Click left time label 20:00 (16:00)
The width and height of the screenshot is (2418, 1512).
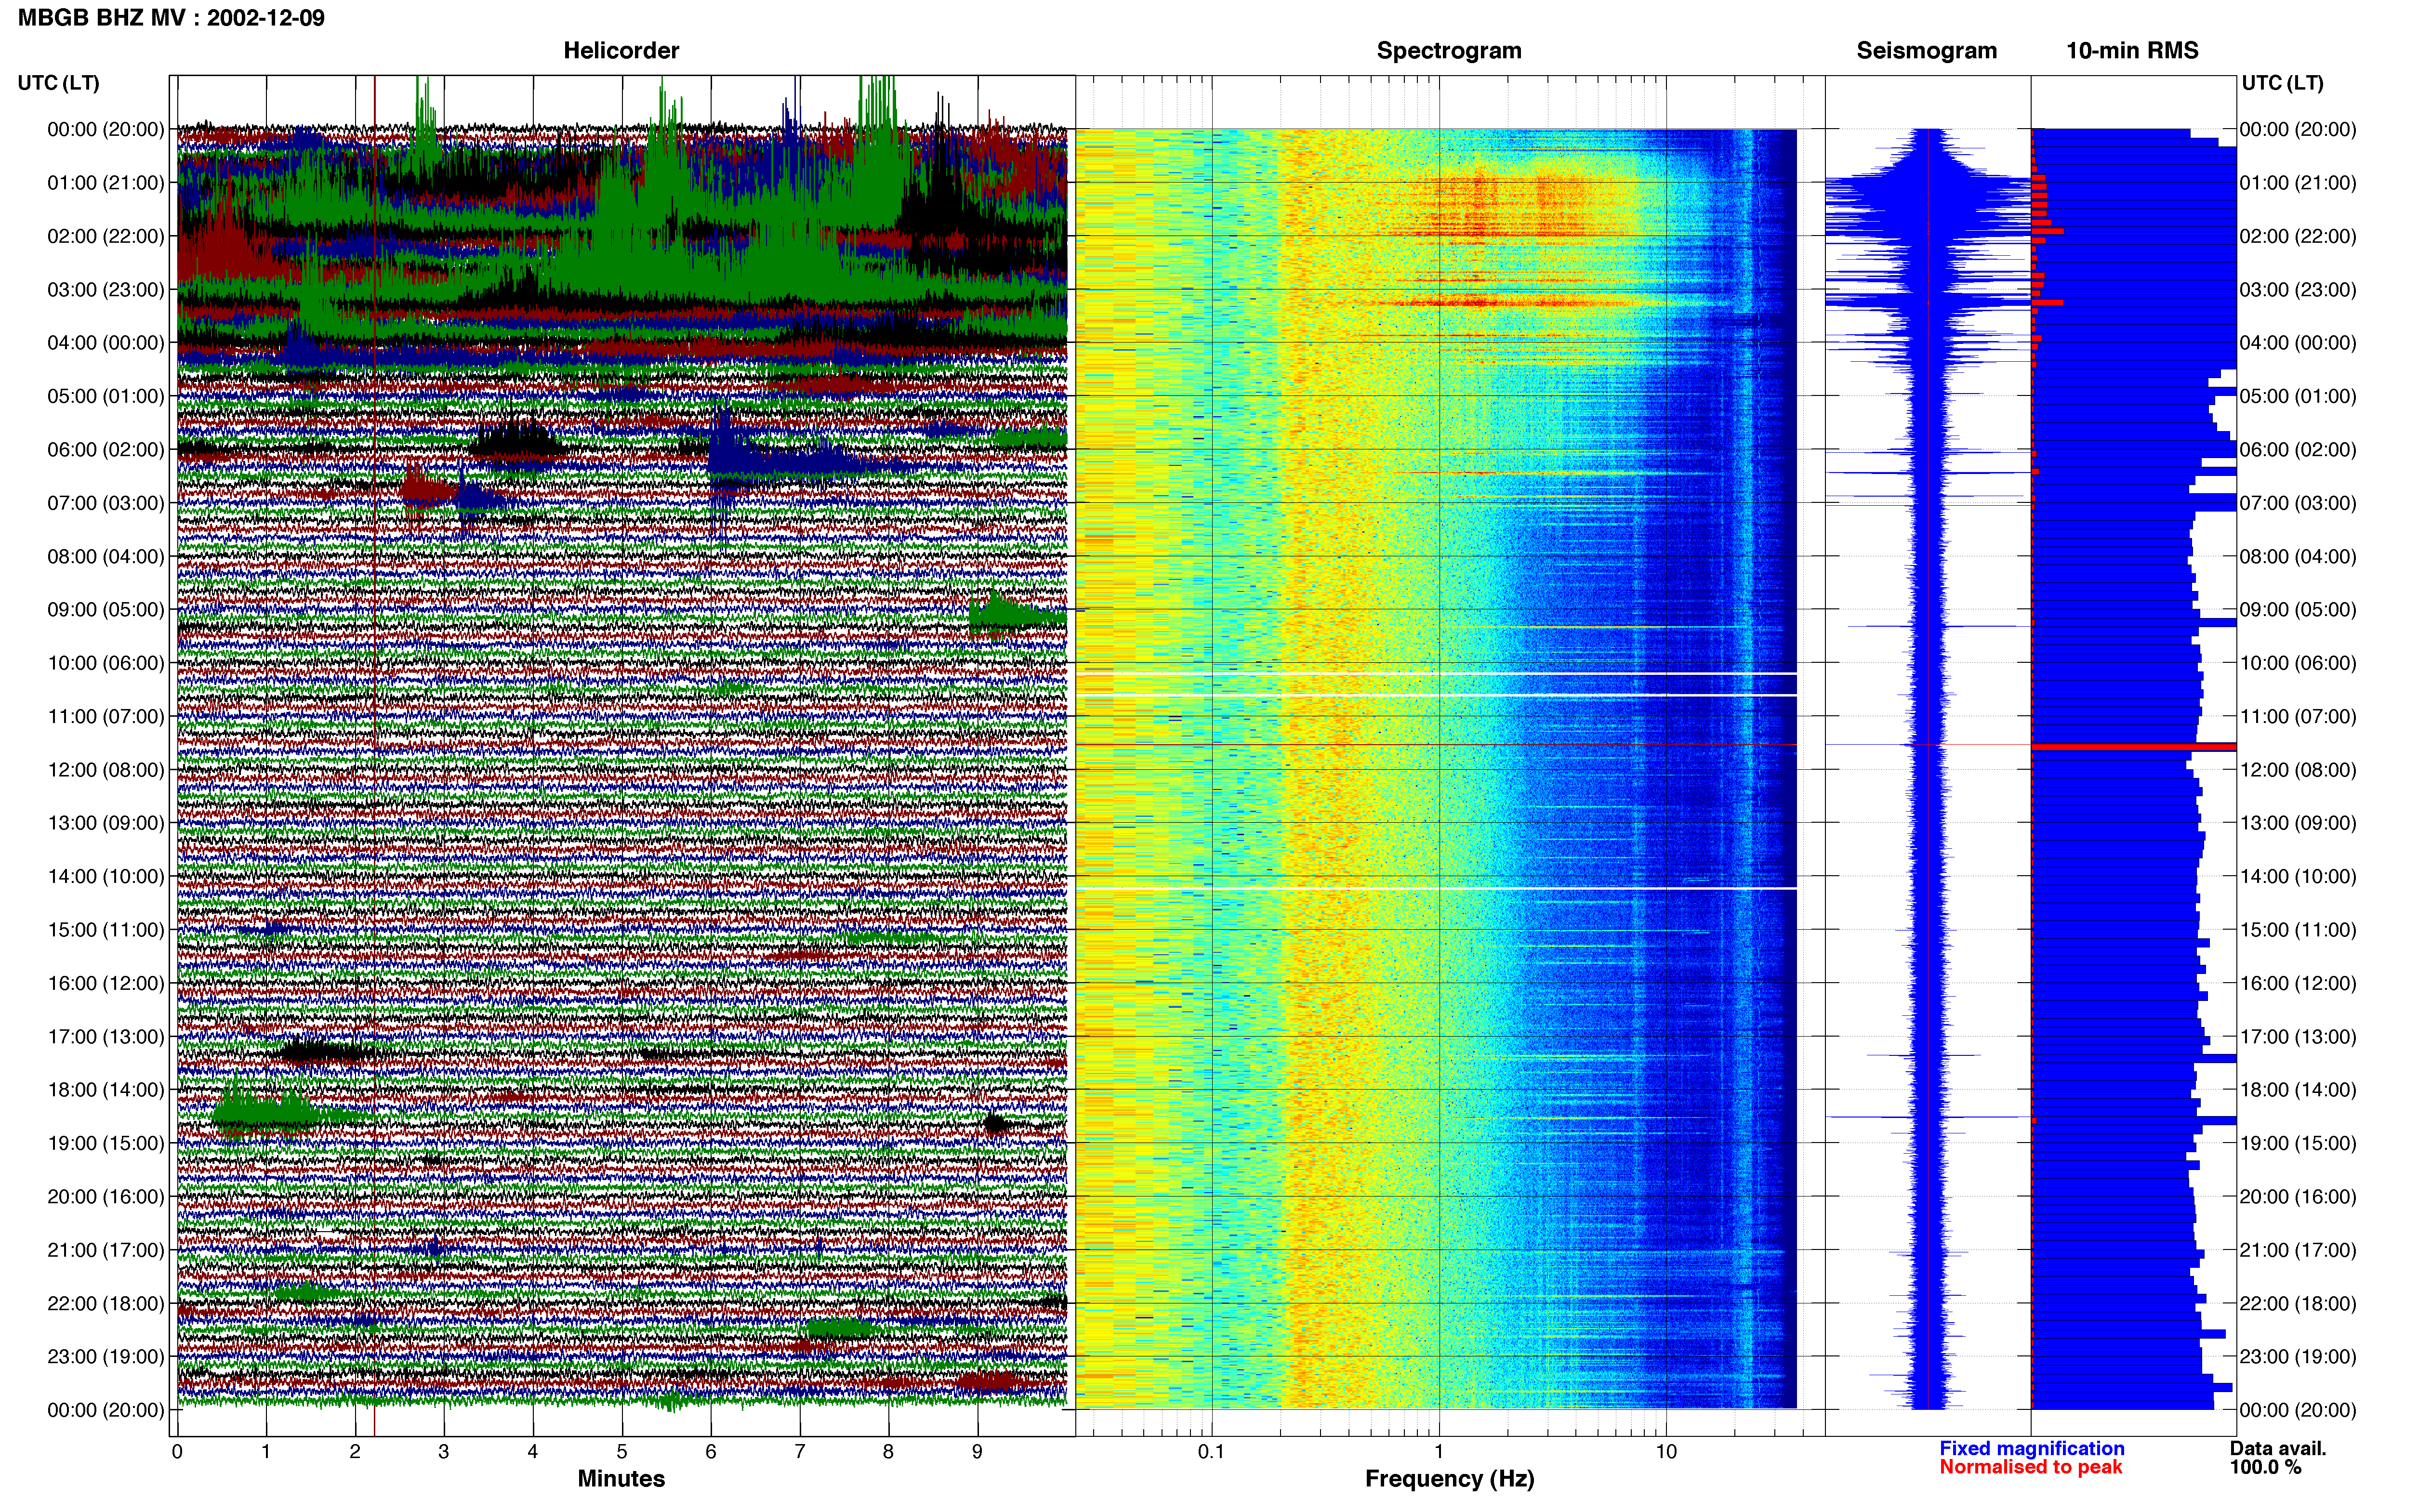[x=106, y=1197]
